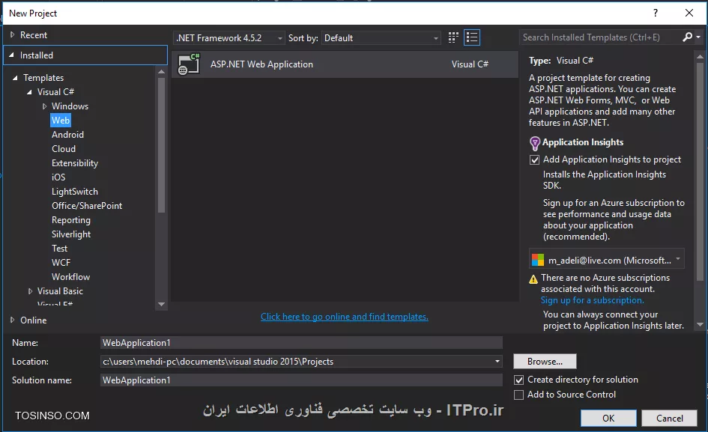Select the Extensibility category

[75, 163]
